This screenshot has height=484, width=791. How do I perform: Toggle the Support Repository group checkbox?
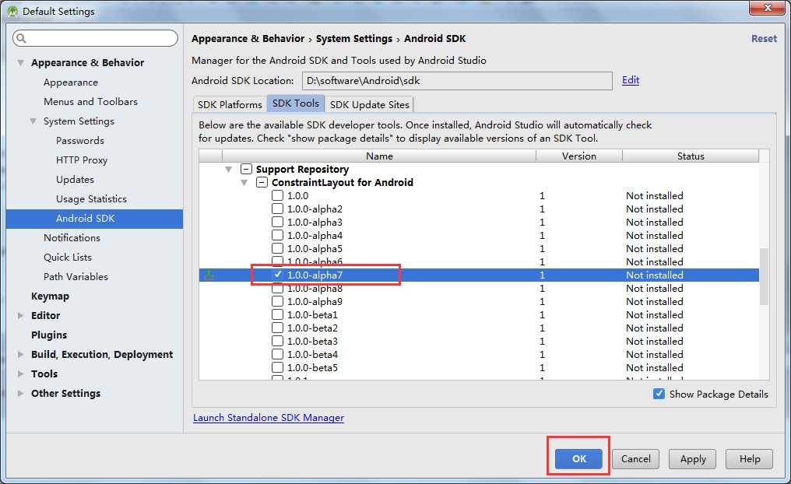[x=246, y=169]
